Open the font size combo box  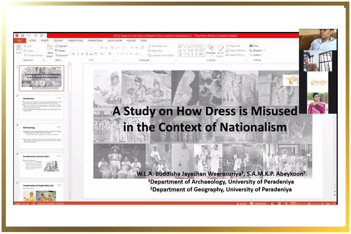pos(96,48)
